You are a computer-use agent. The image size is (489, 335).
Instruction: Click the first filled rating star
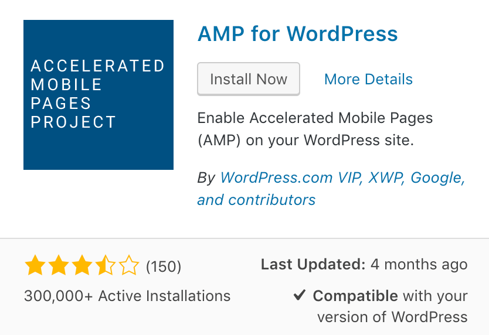(35, 265)
